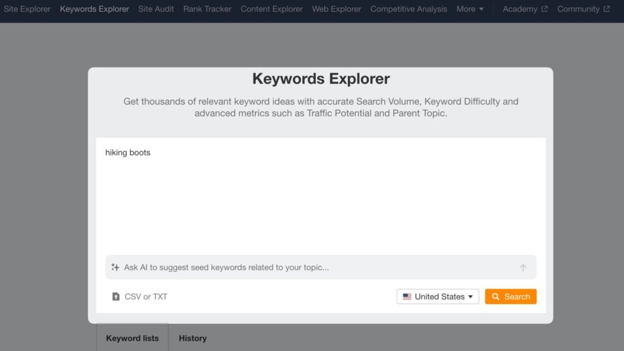The height and width of the screenshot is (351, 624).
Task: Click the magnifier icon in the Search button
Action: pyautogui.click(x=495, y=297)
